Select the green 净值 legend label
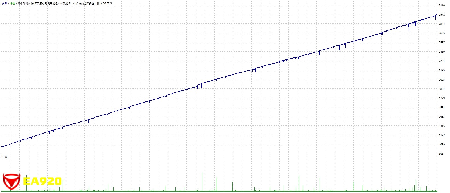Screen dimensions: 450x193 coord(12,3)
